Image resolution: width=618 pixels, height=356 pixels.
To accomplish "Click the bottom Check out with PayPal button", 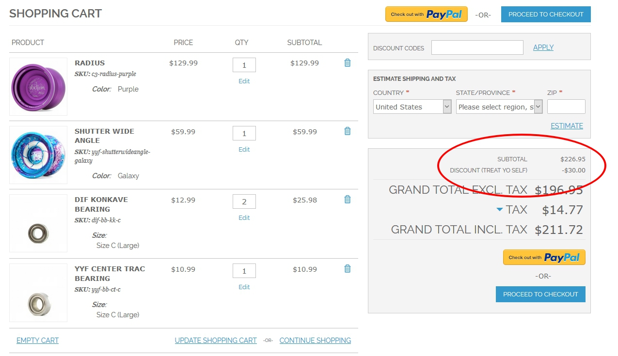I will click(544, 257).
